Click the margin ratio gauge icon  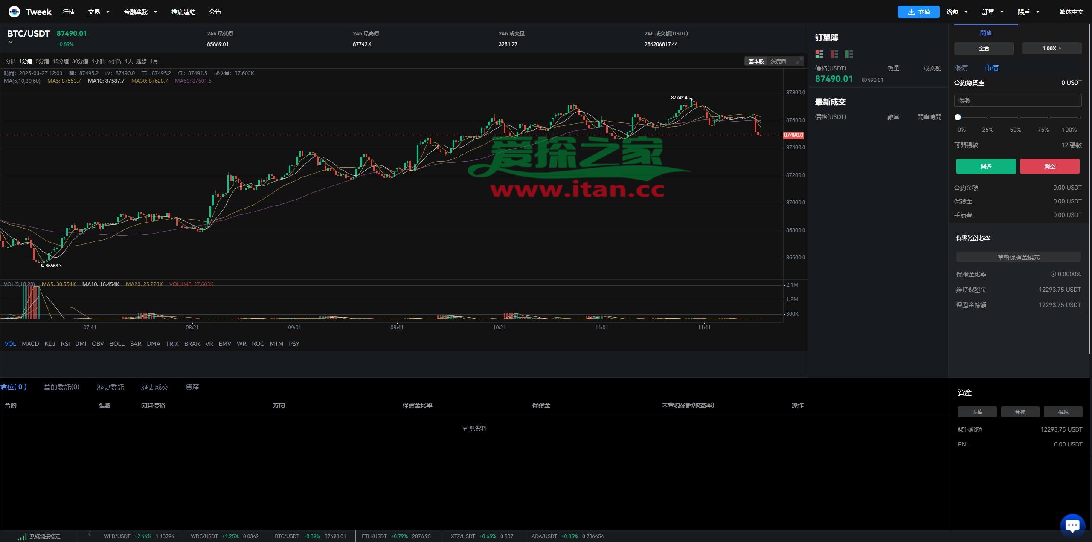[1053, 275]
